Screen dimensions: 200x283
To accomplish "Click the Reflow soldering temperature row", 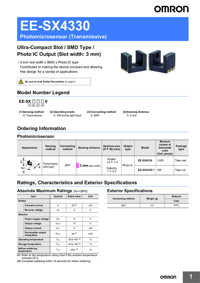I will (x=58, y=250).
